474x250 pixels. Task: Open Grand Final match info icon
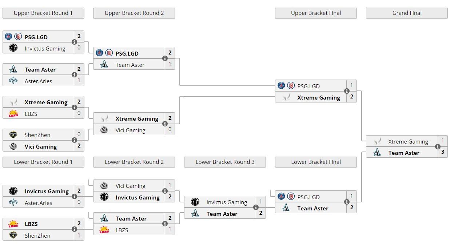coord(438,147)
